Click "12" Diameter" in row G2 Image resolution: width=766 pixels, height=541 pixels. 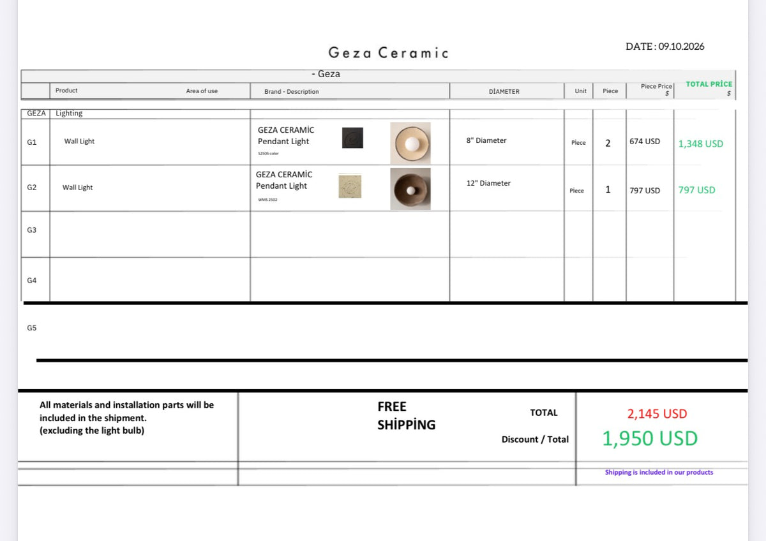(x=488, y=183)
